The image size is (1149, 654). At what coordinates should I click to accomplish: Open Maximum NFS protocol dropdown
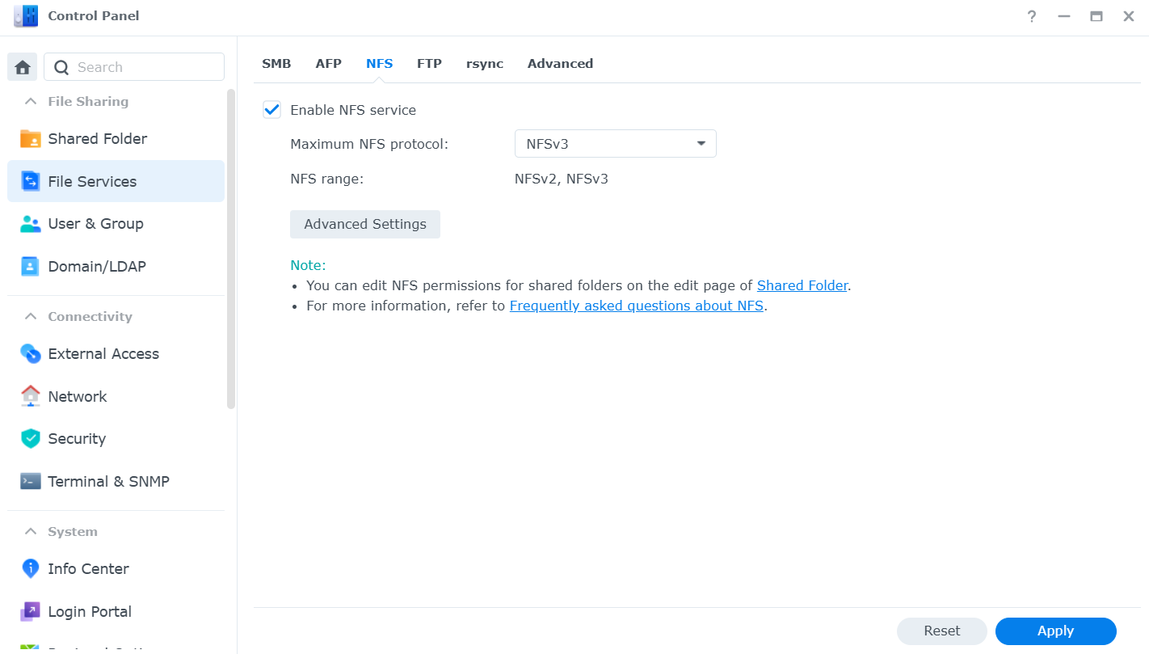pyautogui.click(x=616, y=144)
